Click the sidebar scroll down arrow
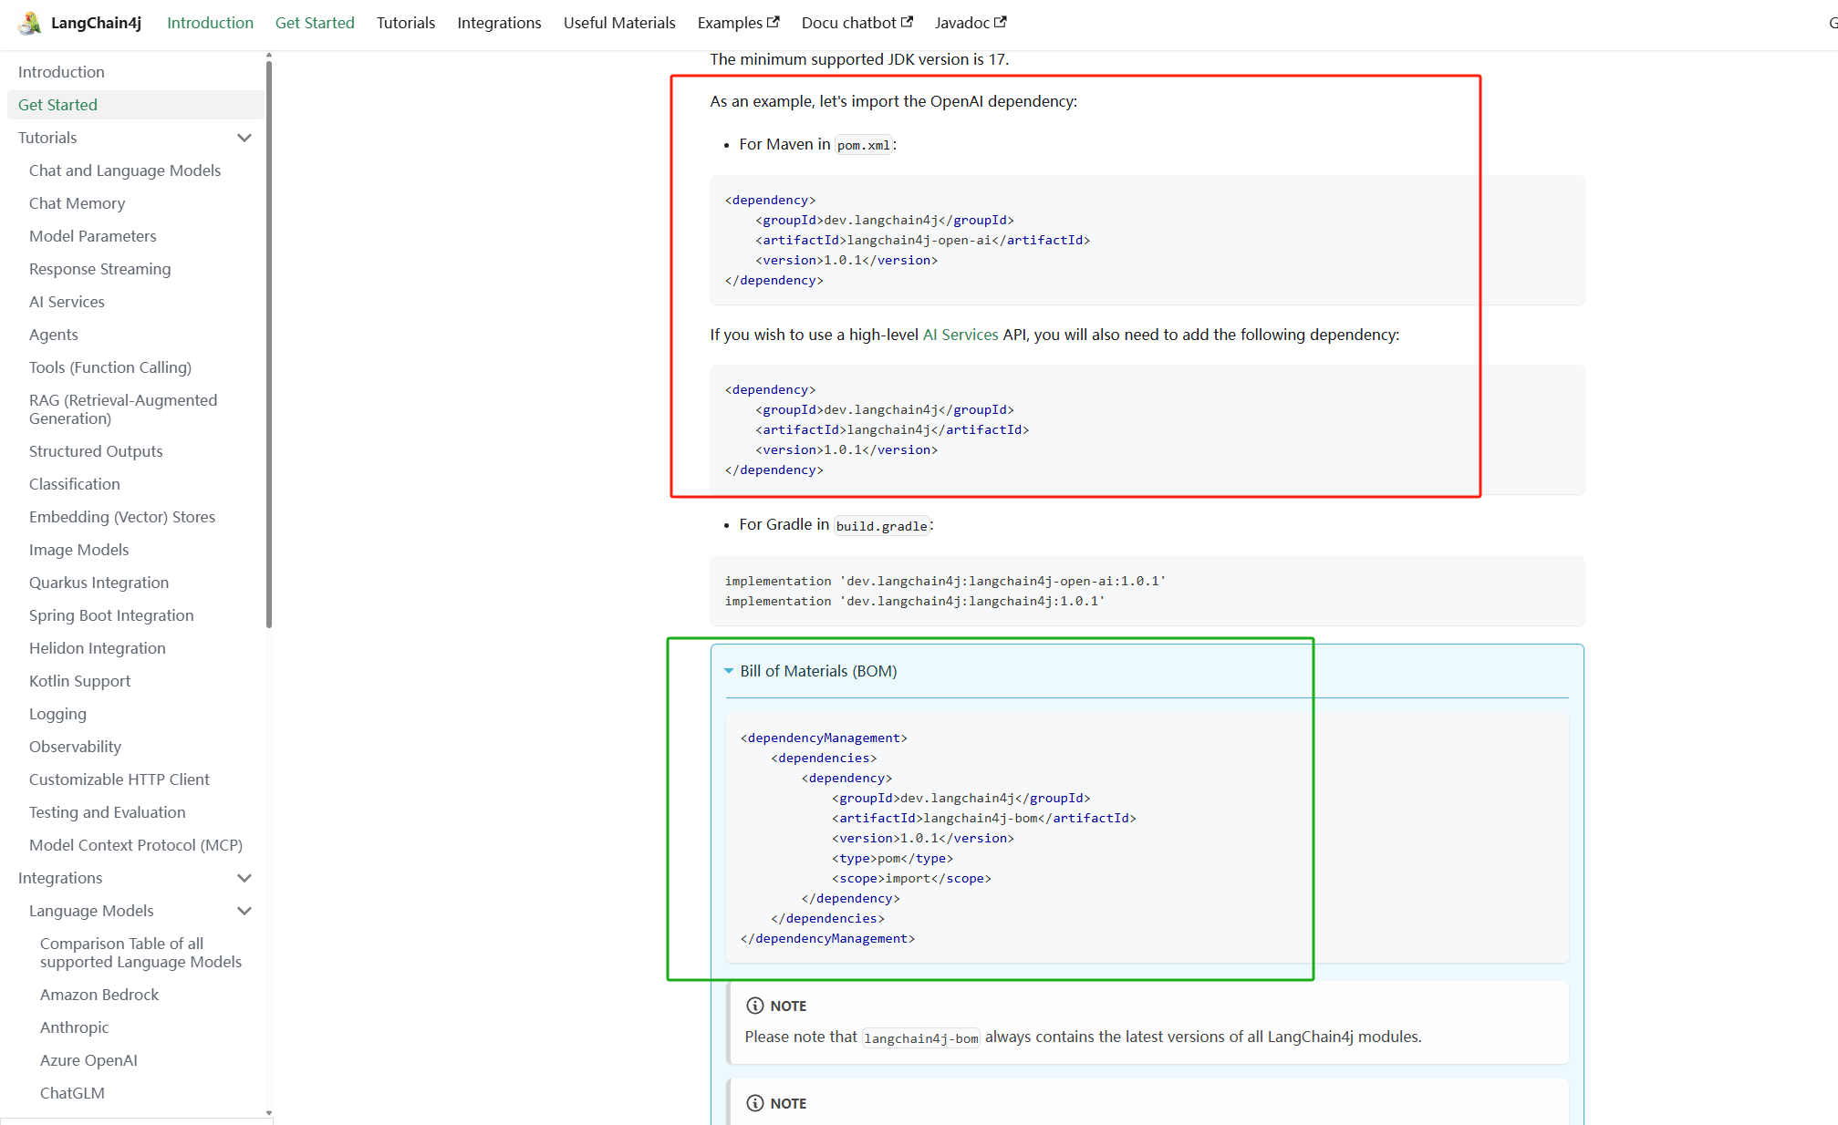 point(269,1112)
